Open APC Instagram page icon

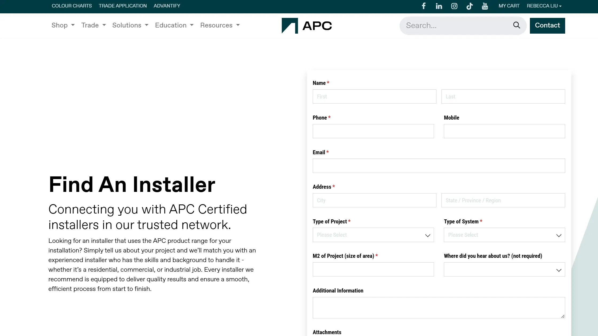pos(454,6)
